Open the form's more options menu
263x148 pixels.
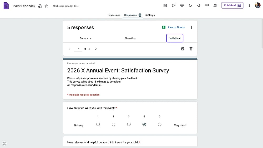tap(249, 5)
